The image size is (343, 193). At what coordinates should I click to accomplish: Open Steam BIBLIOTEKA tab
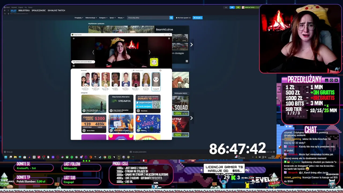24,10
